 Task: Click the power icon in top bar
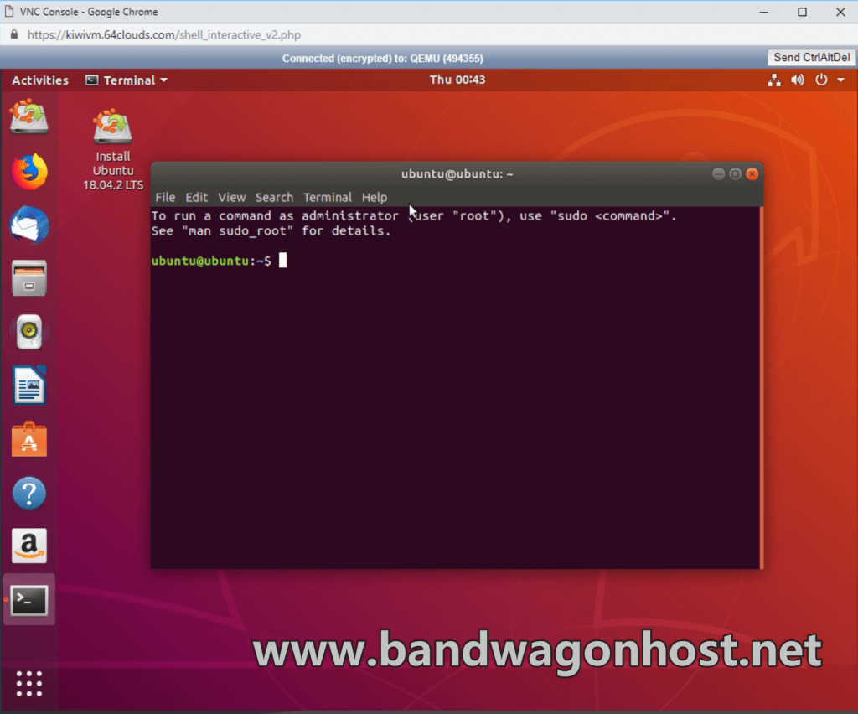click(x=821, y=80)
